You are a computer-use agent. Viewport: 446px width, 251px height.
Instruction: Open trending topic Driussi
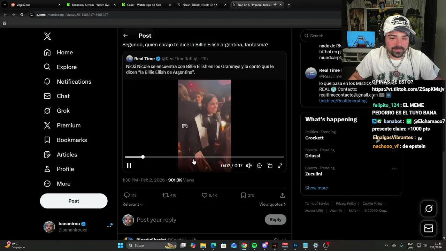(313, 156)
